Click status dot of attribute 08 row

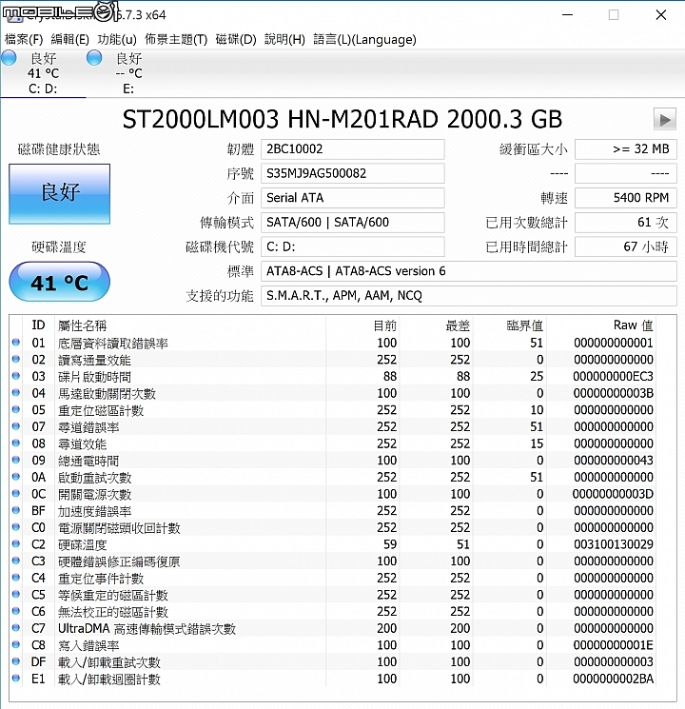(x=16, y=443)
